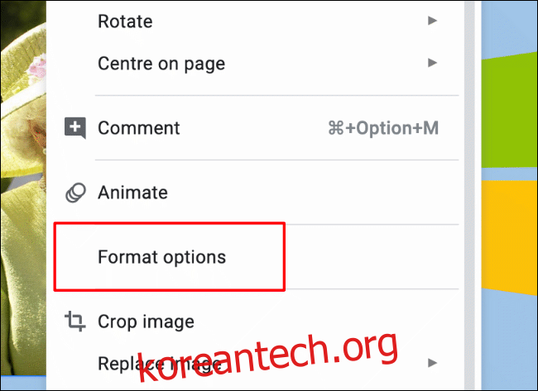Expand the Centre on page submenu arrow
This screenshot has height=391, width=538.
(x=432, y=63)
